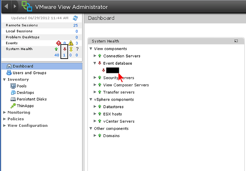Expand the Transfer servers node
The image size is (246, 171).
[x=95, y=92]
